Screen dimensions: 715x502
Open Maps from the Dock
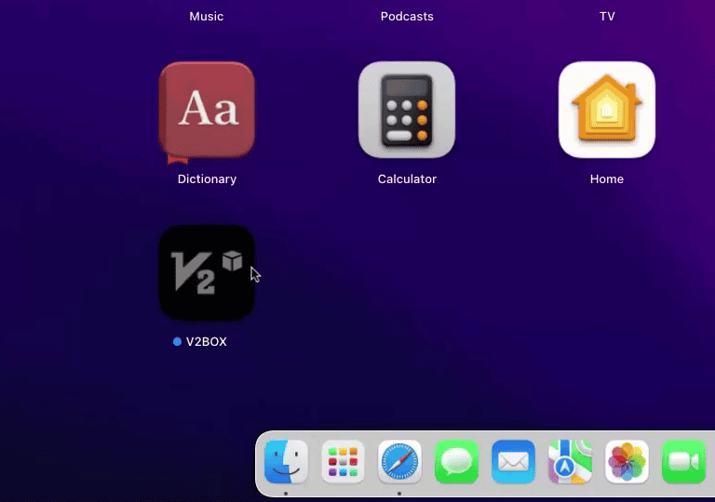click(570, 462)
